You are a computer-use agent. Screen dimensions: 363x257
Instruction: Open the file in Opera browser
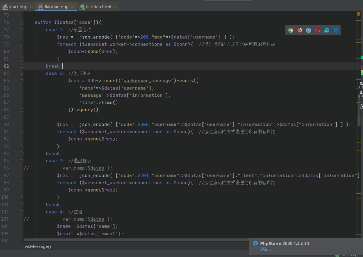point(318,30)
